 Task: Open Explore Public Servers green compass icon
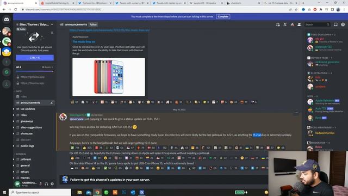[7, 72]
